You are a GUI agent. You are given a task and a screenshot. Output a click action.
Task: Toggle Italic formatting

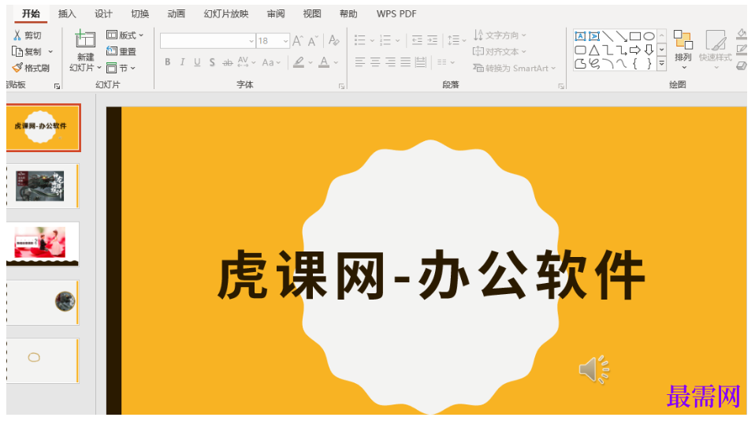point(182,62)
